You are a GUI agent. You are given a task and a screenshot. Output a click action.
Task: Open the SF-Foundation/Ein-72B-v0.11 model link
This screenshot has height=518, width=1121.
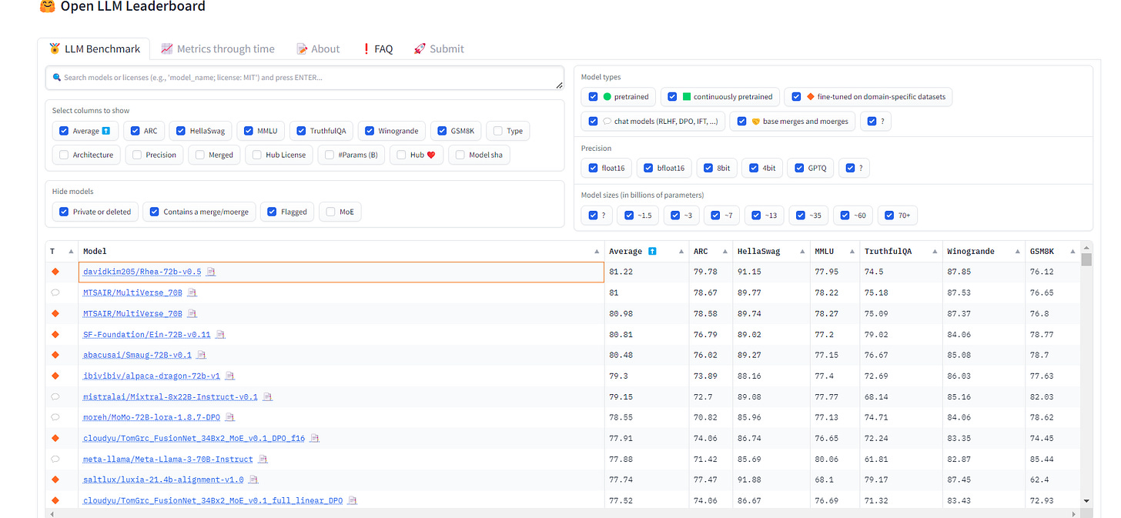coord(147,334)
